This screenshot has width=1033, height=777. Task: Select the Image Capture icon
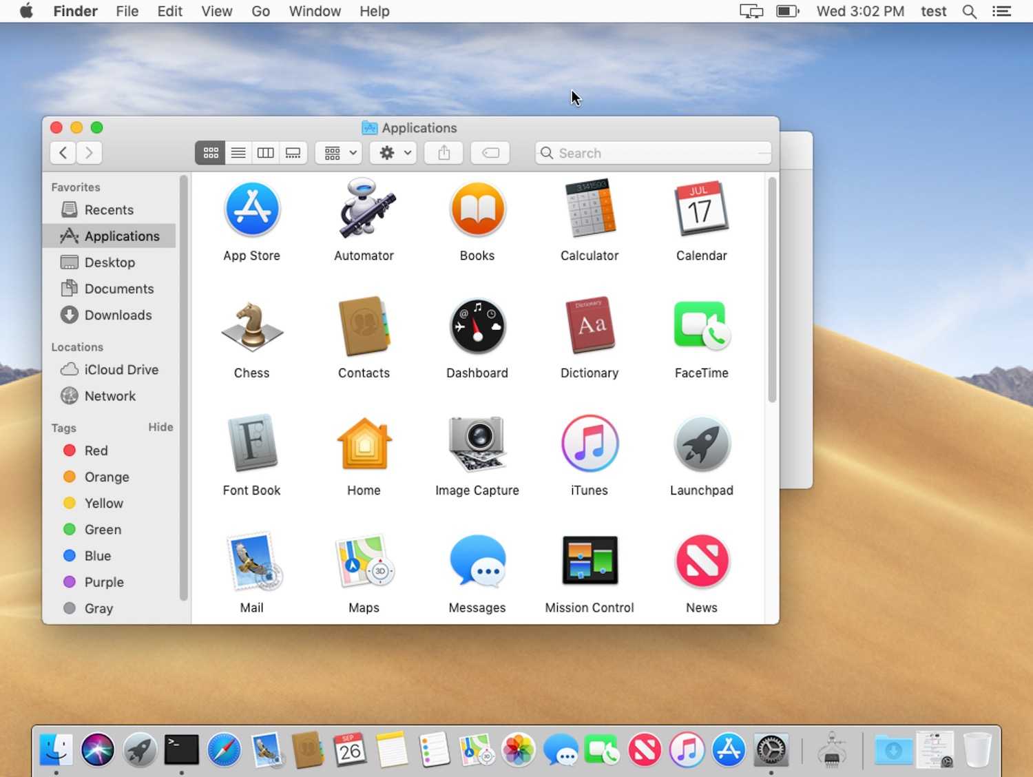coord(477,444)
